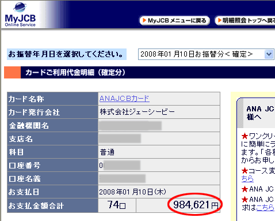
Task: Click the こちら link at sidebar bottom
Action: pos(265,207)
